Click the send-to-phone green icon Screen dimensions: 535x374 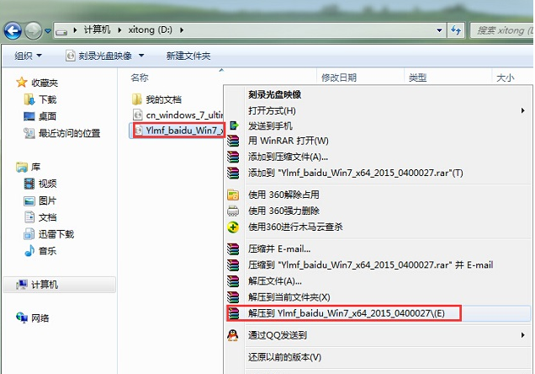[x=234, y=126]
